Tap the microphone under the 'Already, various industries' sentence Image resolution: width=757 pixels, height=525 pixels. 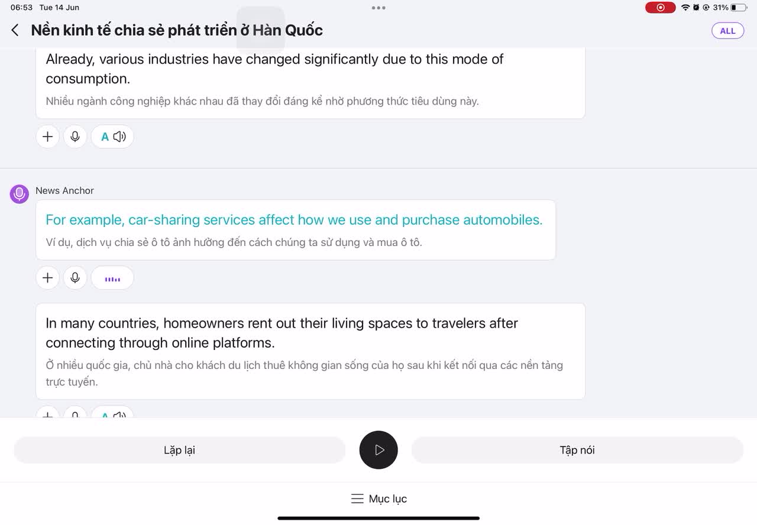(75, 137)
